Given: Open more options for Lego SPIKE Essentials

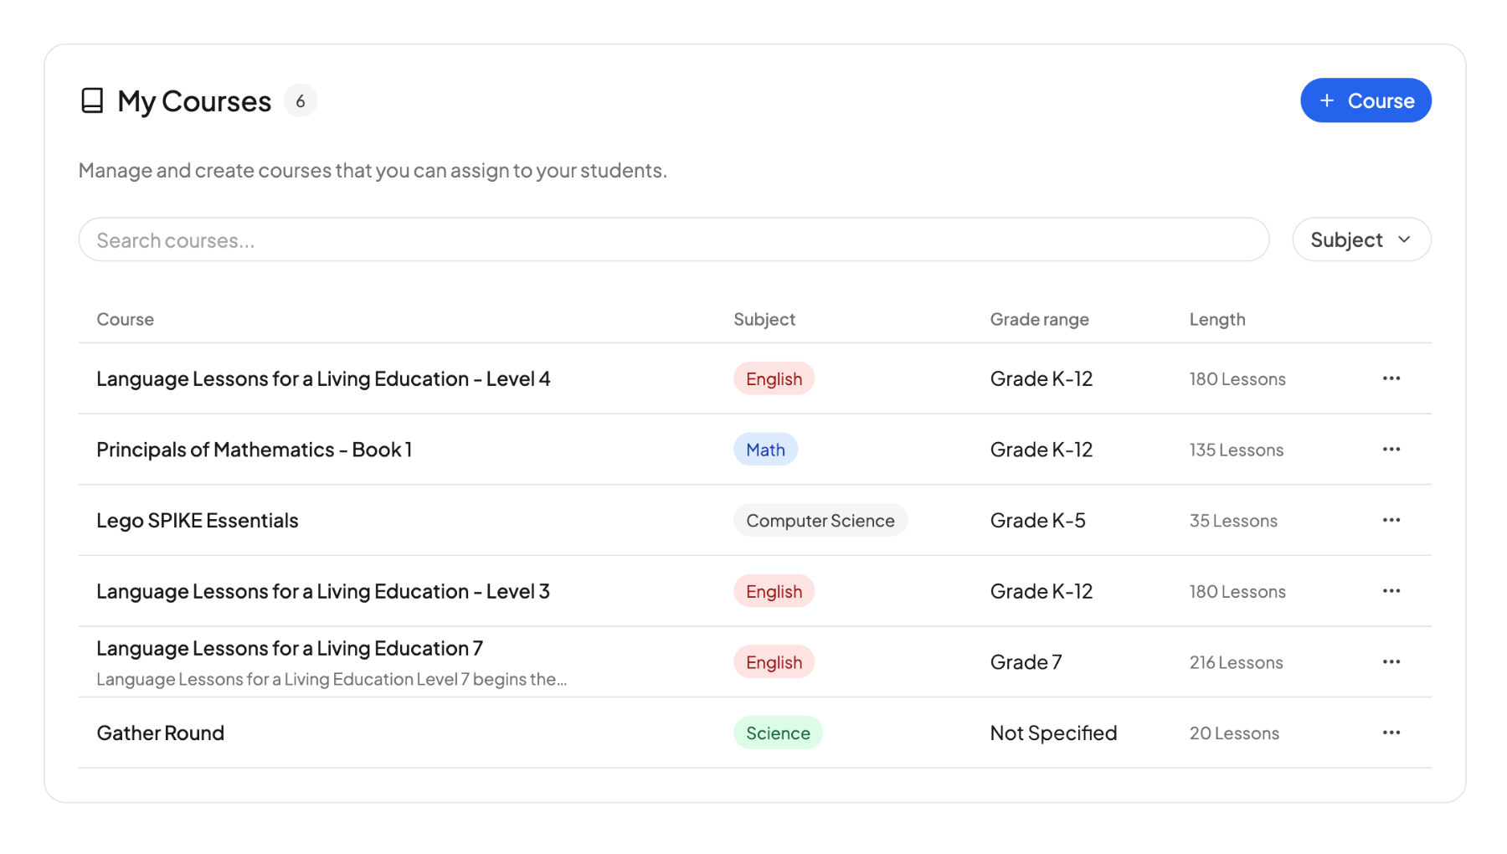Looking at the screenshot, I should 1391,520.
